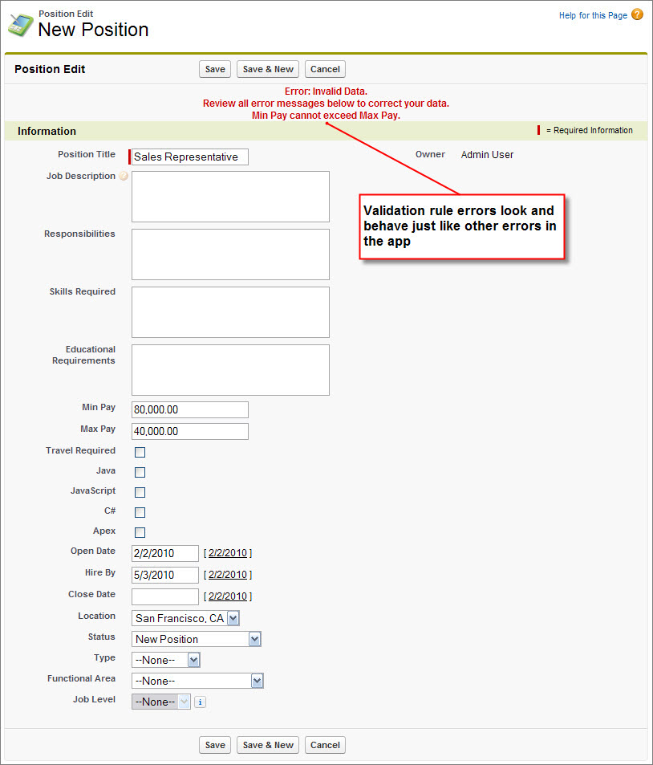The height and width of the screenshot is (765, 653).
Task: Enable the Java checkbox
Action: click(x=140, y=472)
